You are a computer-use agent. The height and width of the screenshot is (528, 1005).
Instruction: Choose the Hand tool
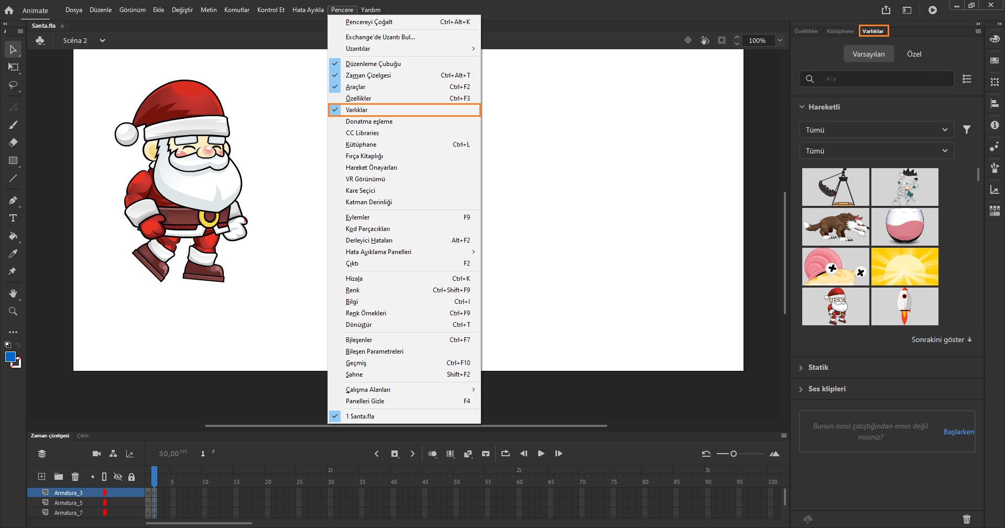coord(13,293)
